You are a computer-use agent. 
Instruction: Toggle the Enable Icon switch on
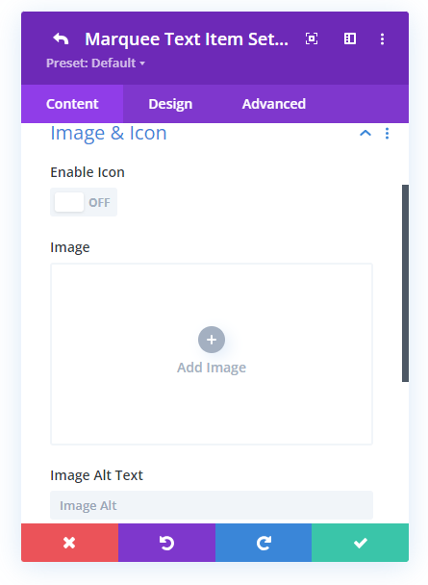pyautogui.click(x=84, y=202)
